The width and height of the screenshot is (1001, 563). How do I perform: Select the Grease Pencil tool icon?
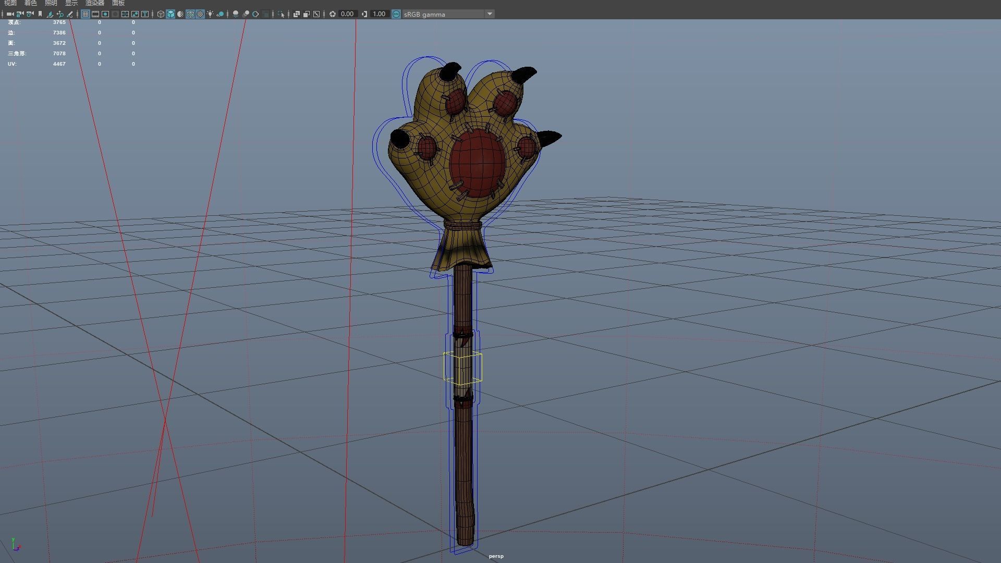point(70,14)
